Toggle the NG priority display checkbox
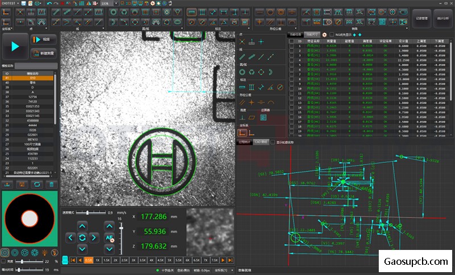This screenshot has width=455, height=275. point(332,35)
